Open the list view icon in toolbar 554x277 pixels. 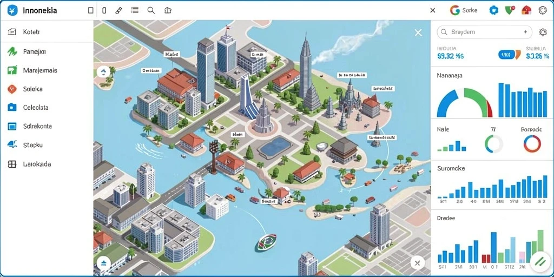[x=135, y=10]
